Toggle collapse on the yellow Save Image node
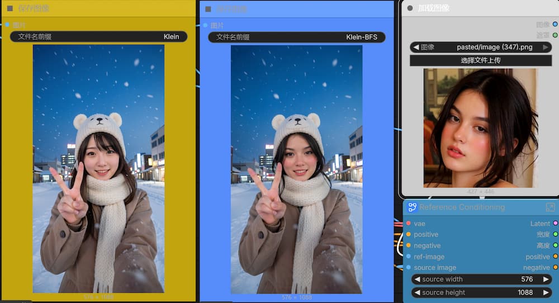Image resolution: width=559 pixels, height=303 pixels. click(10, 8)
